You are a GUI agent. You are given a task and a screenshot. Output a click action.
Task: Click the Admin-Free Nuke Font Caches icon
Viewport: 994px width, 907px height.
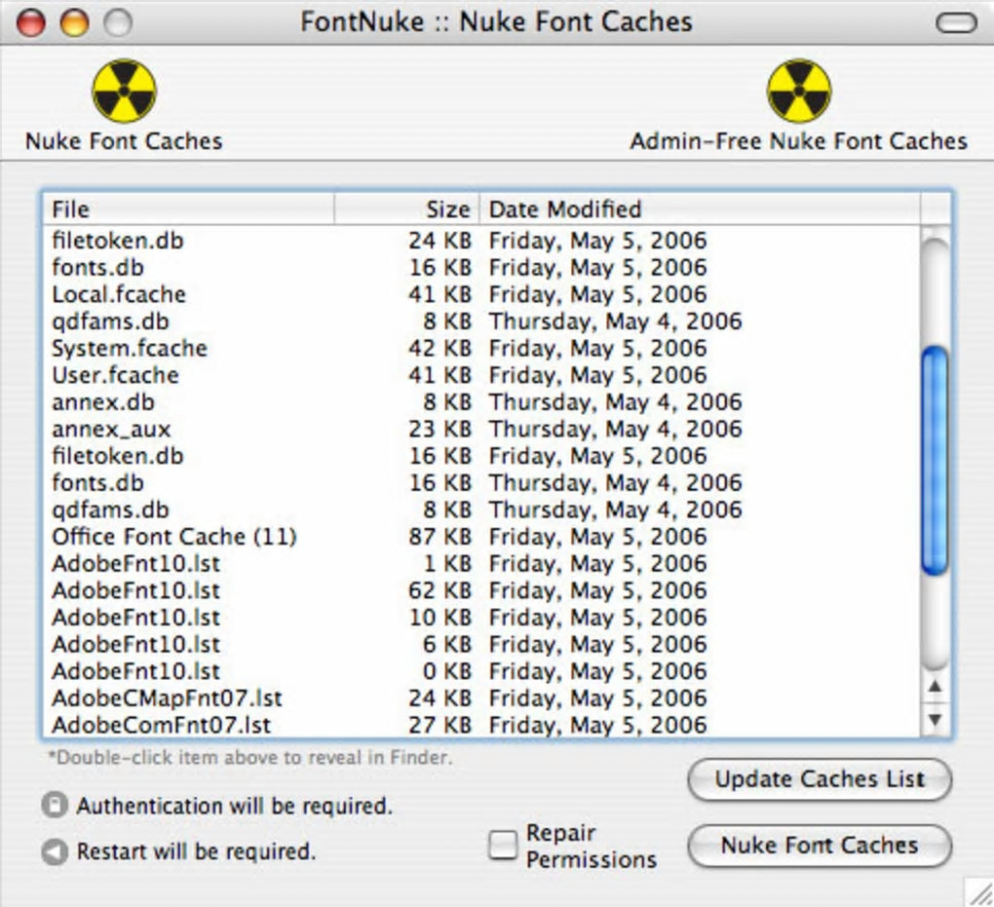(798, 91)
